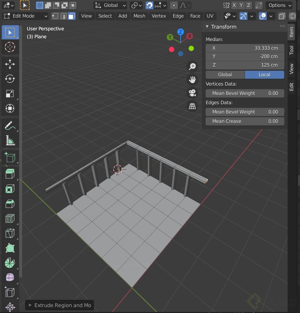Switch to the Tool tab in sidebar

291,50
